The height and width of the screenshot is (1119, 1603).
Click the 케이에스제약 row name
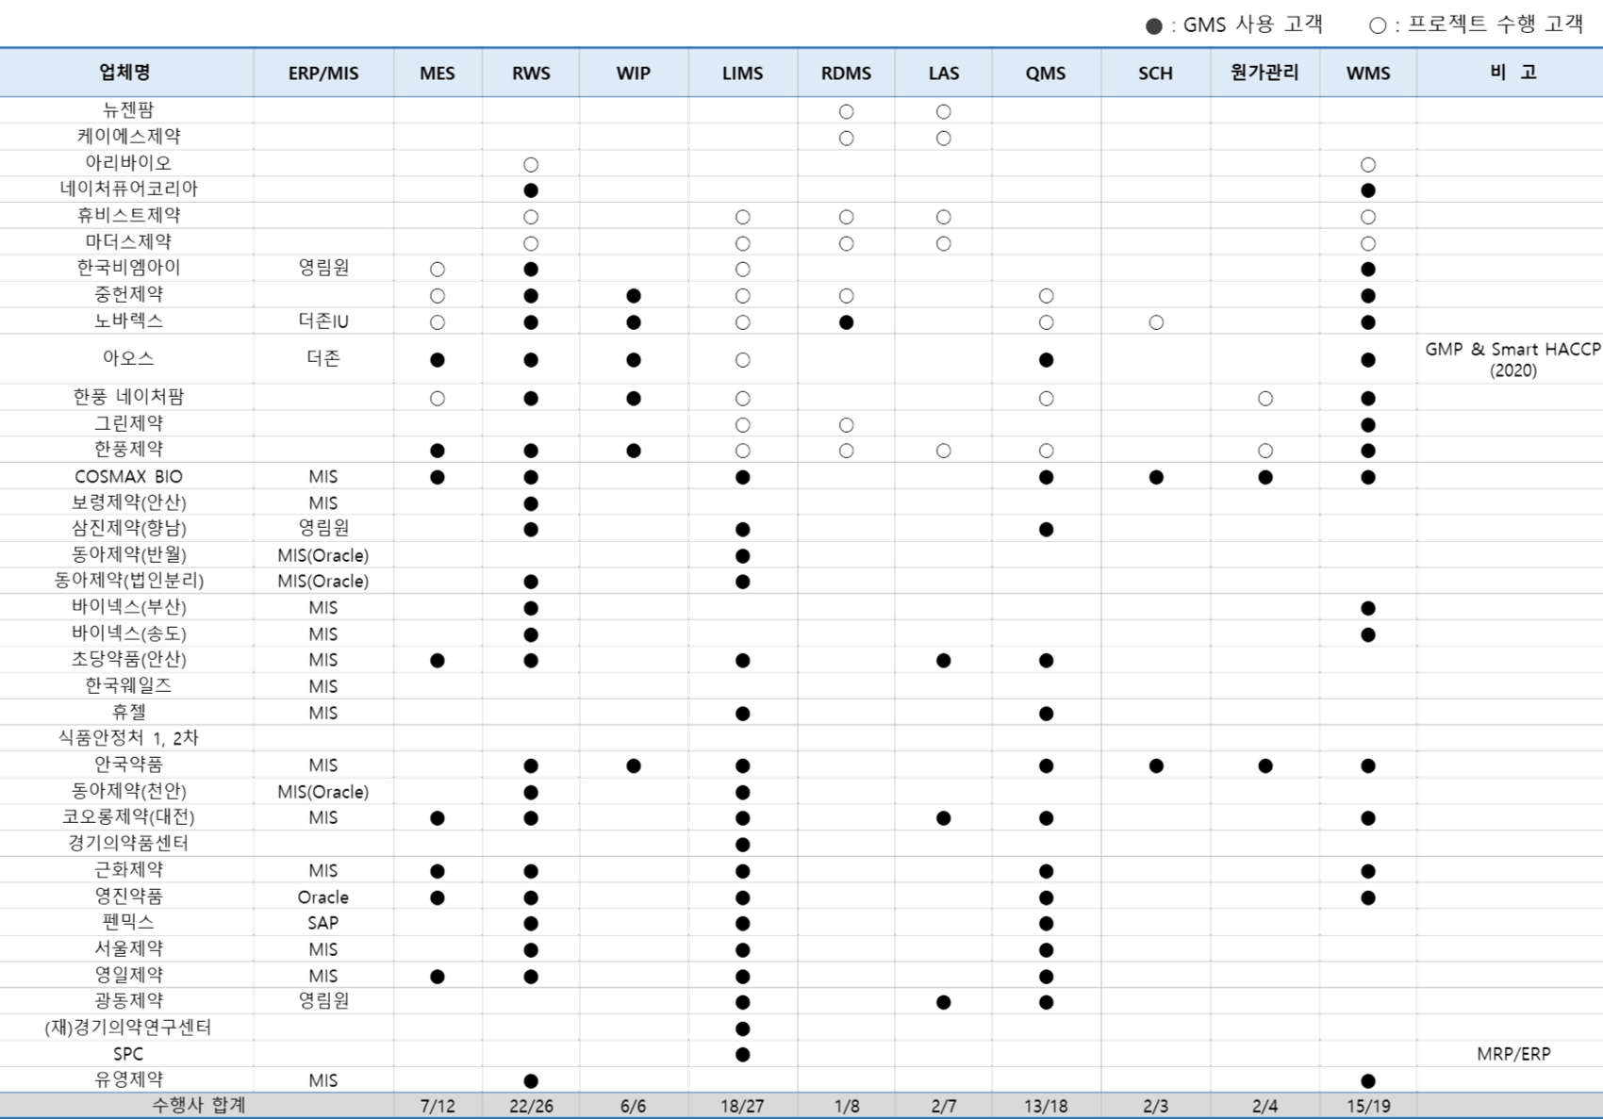pyautogui.click(x=128, y=137)
